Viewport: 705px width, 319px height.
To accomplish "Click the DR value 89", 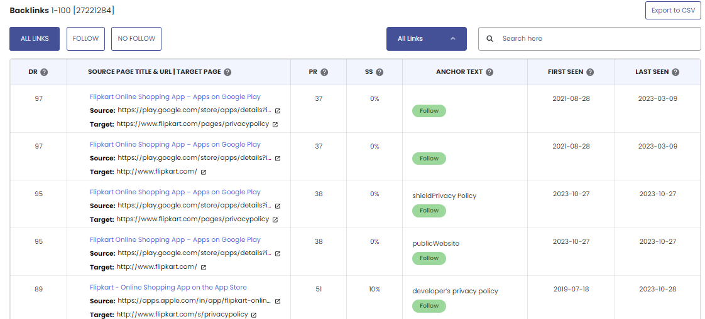I will [x=39, y=289].
